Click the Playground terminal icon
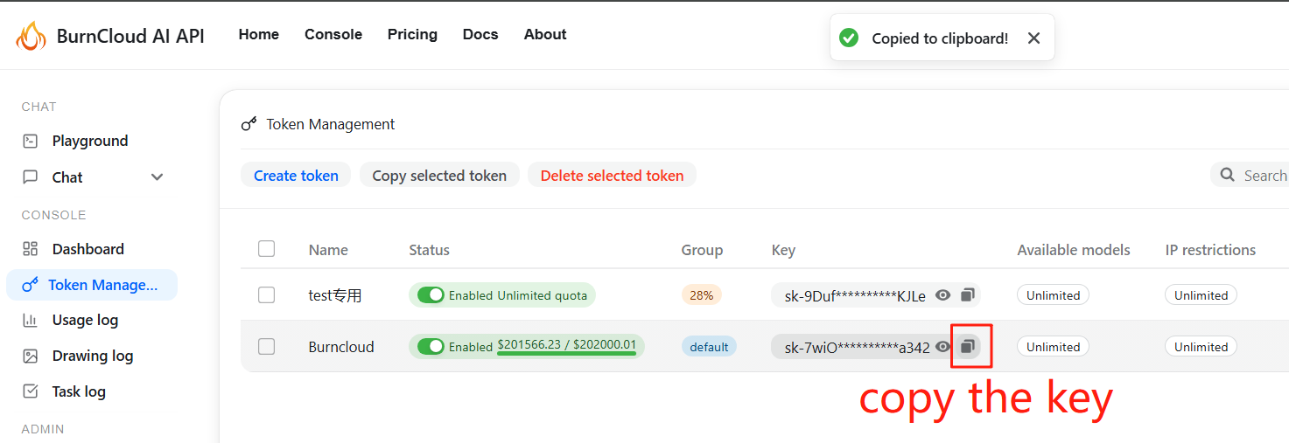The image size is (1289, 443). pyautogui.click(x=31, y=141)
